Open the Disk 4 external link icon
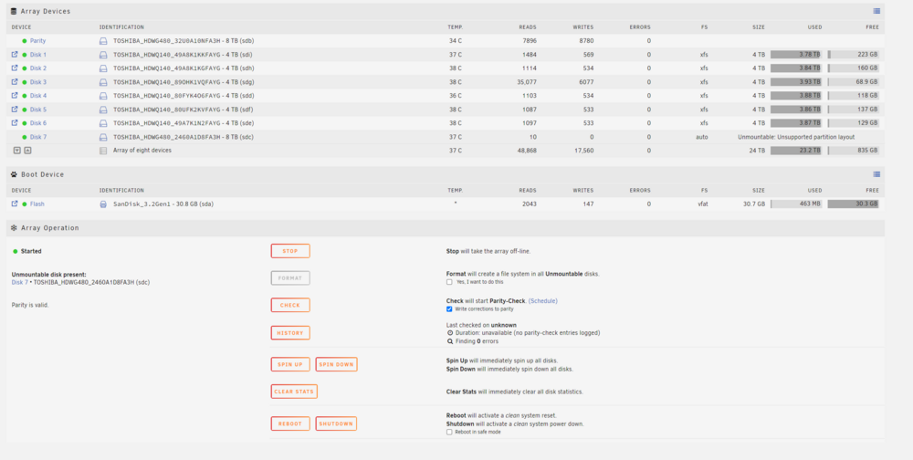This screenshot has width=913, height=460. [x=15, y=96]
